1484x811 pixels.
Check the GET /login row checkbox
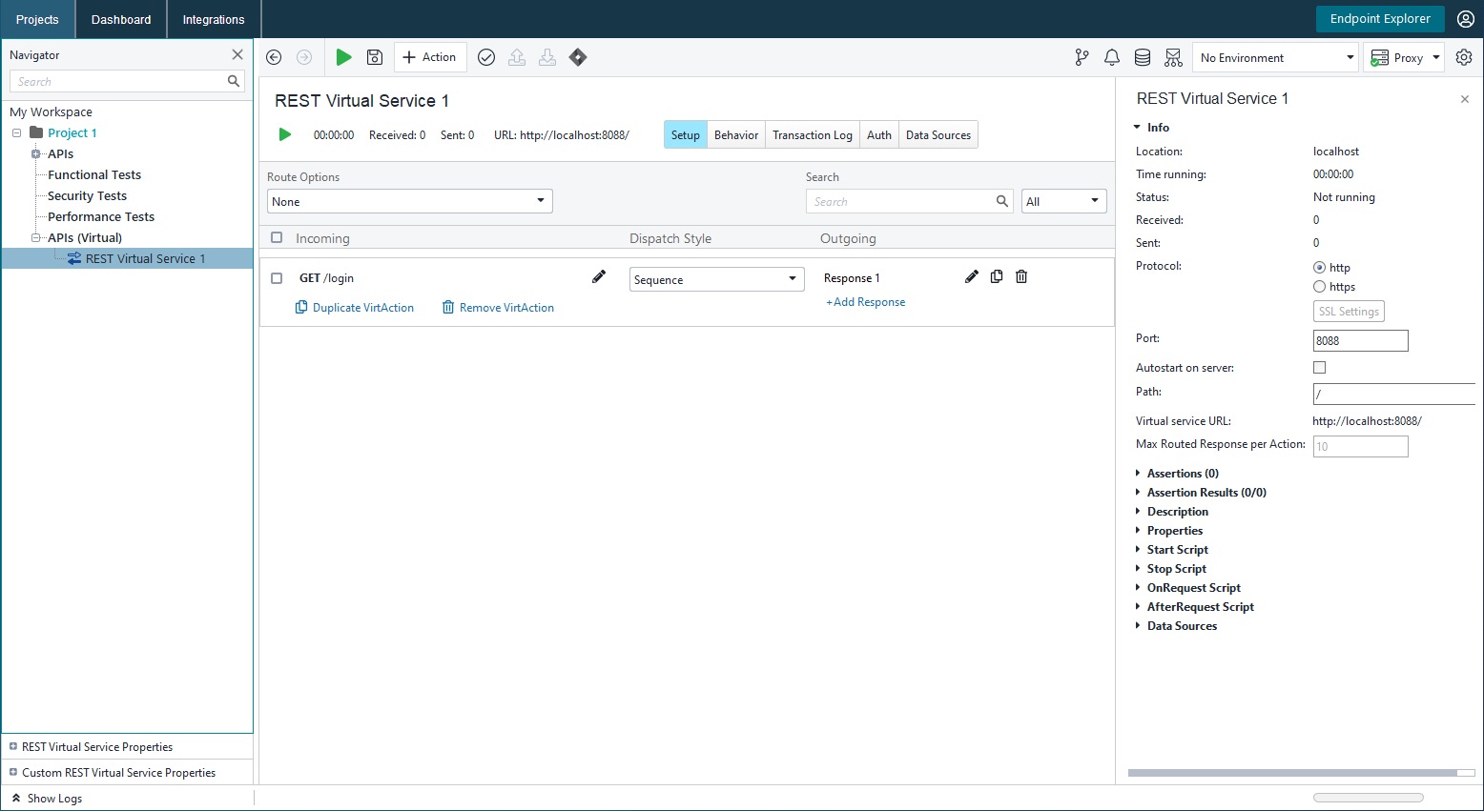(x=276, y=277)
